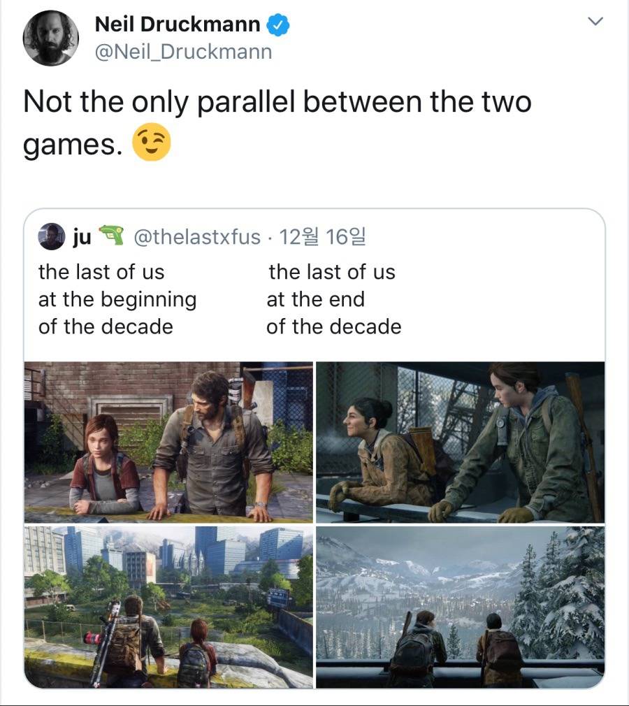Click the word games in the tweet
This screenshot has height=706, width=629.
pos(73,145)
